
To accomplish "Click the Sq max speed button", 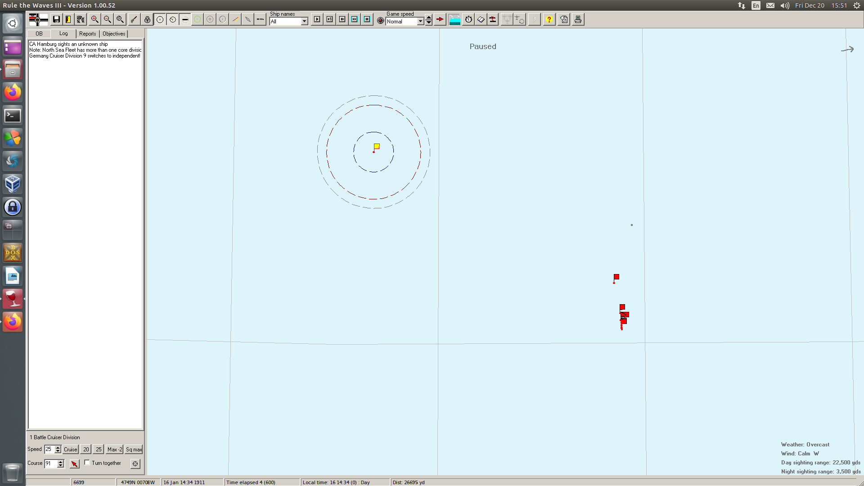I will click(134, 450).
